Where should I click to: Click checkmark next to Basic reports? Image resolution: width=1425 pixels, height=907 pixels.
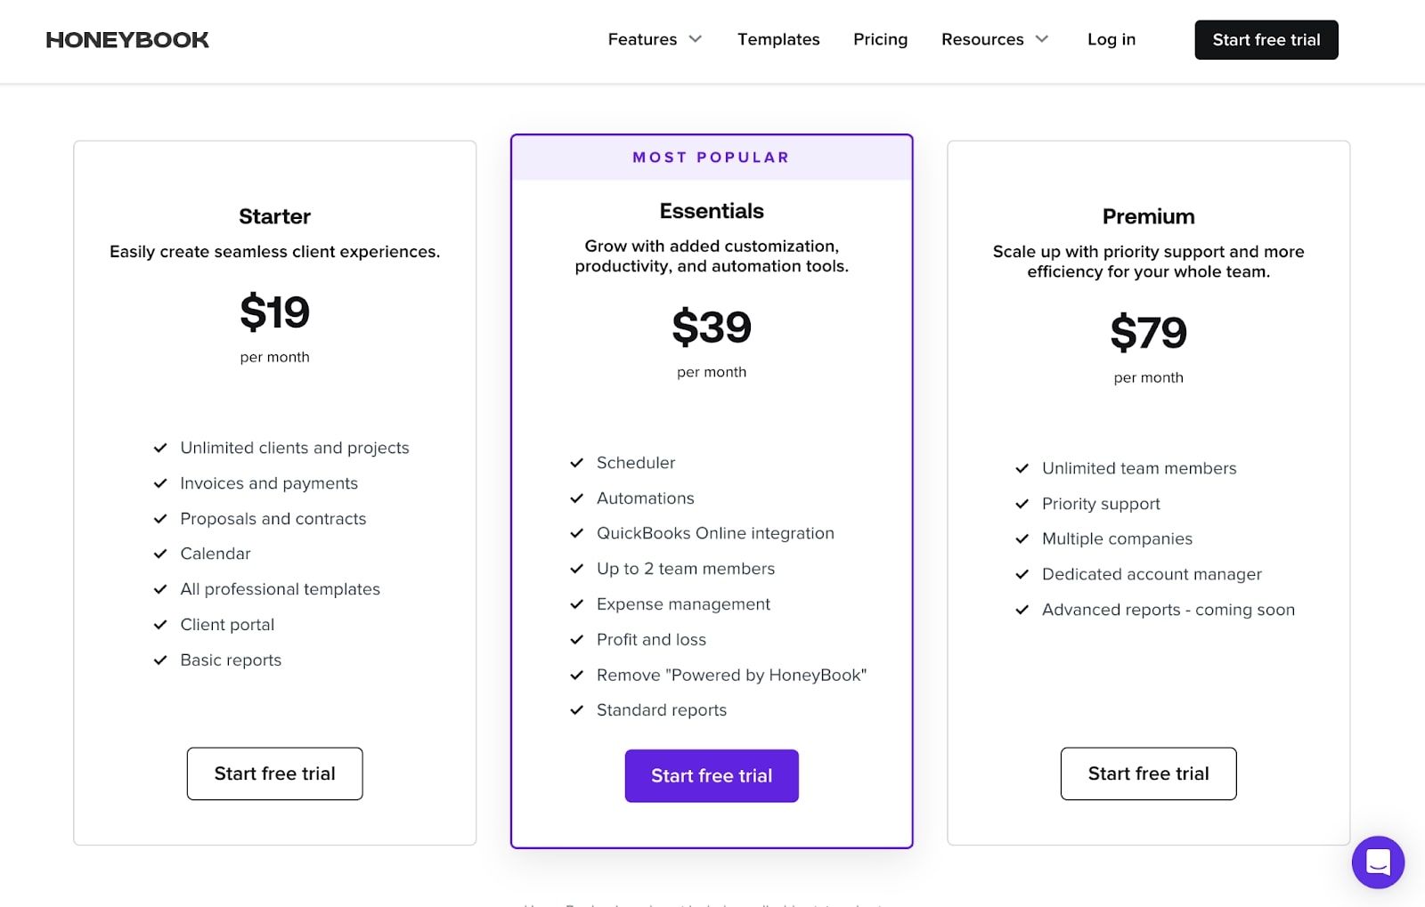pos(160,660)
